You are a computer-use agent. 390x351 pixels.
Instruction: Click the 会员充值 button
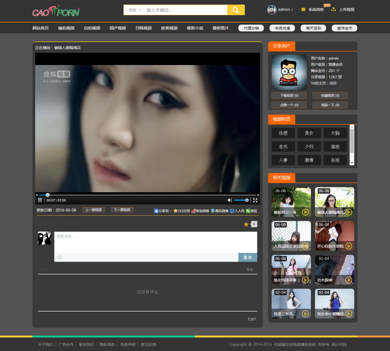coord(282,28)
